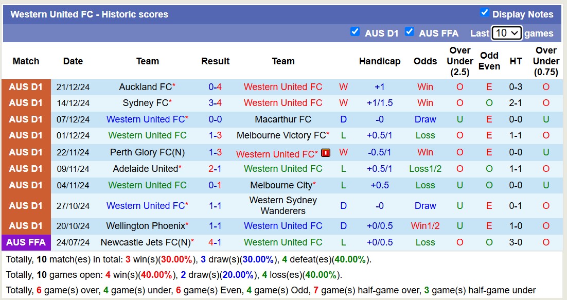Expand the games selector next to Last
Image resolution: width=567 pixels, height=300 pixels.
[x=506, y=32]
